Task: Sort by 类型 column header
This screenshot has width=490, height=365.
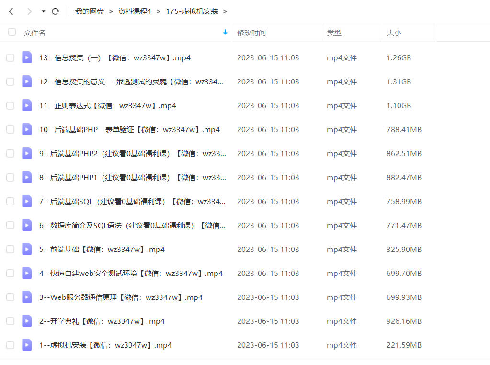Action: coord(334,33)
